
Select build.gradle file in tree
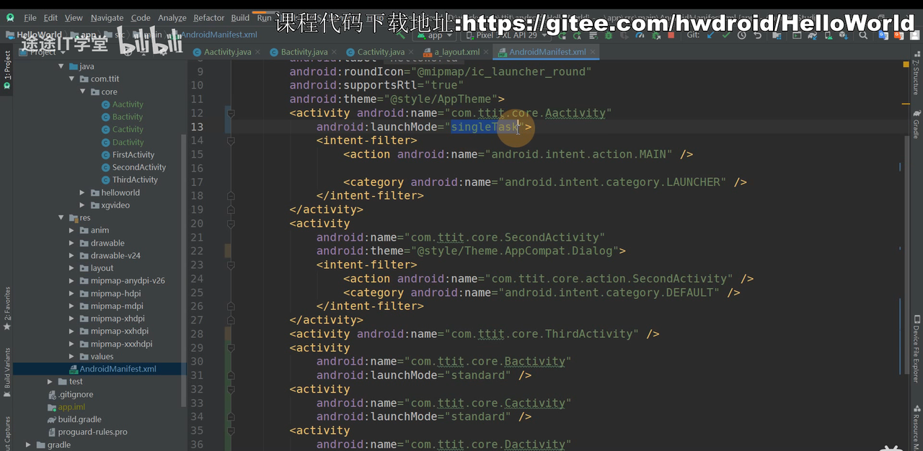[x=79, y=419]
